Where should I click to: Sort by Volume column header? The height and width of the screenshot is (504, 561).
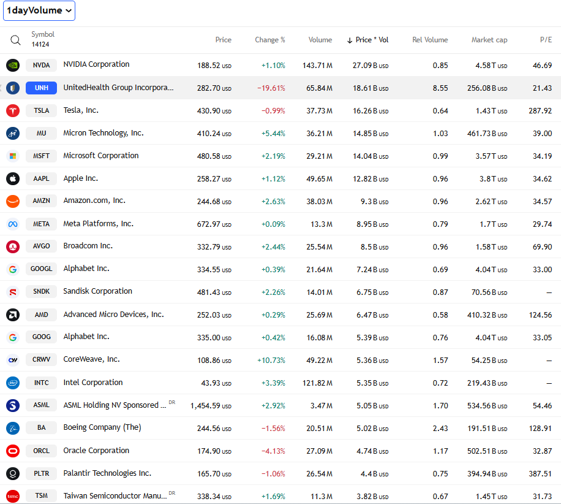[320, 40]
